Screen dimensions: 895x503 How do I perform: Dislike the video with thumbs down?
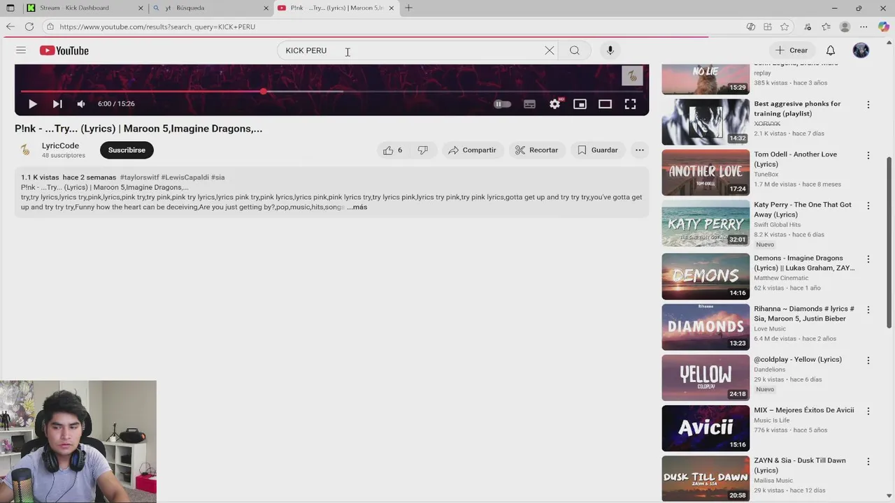(x=423, y=150)
